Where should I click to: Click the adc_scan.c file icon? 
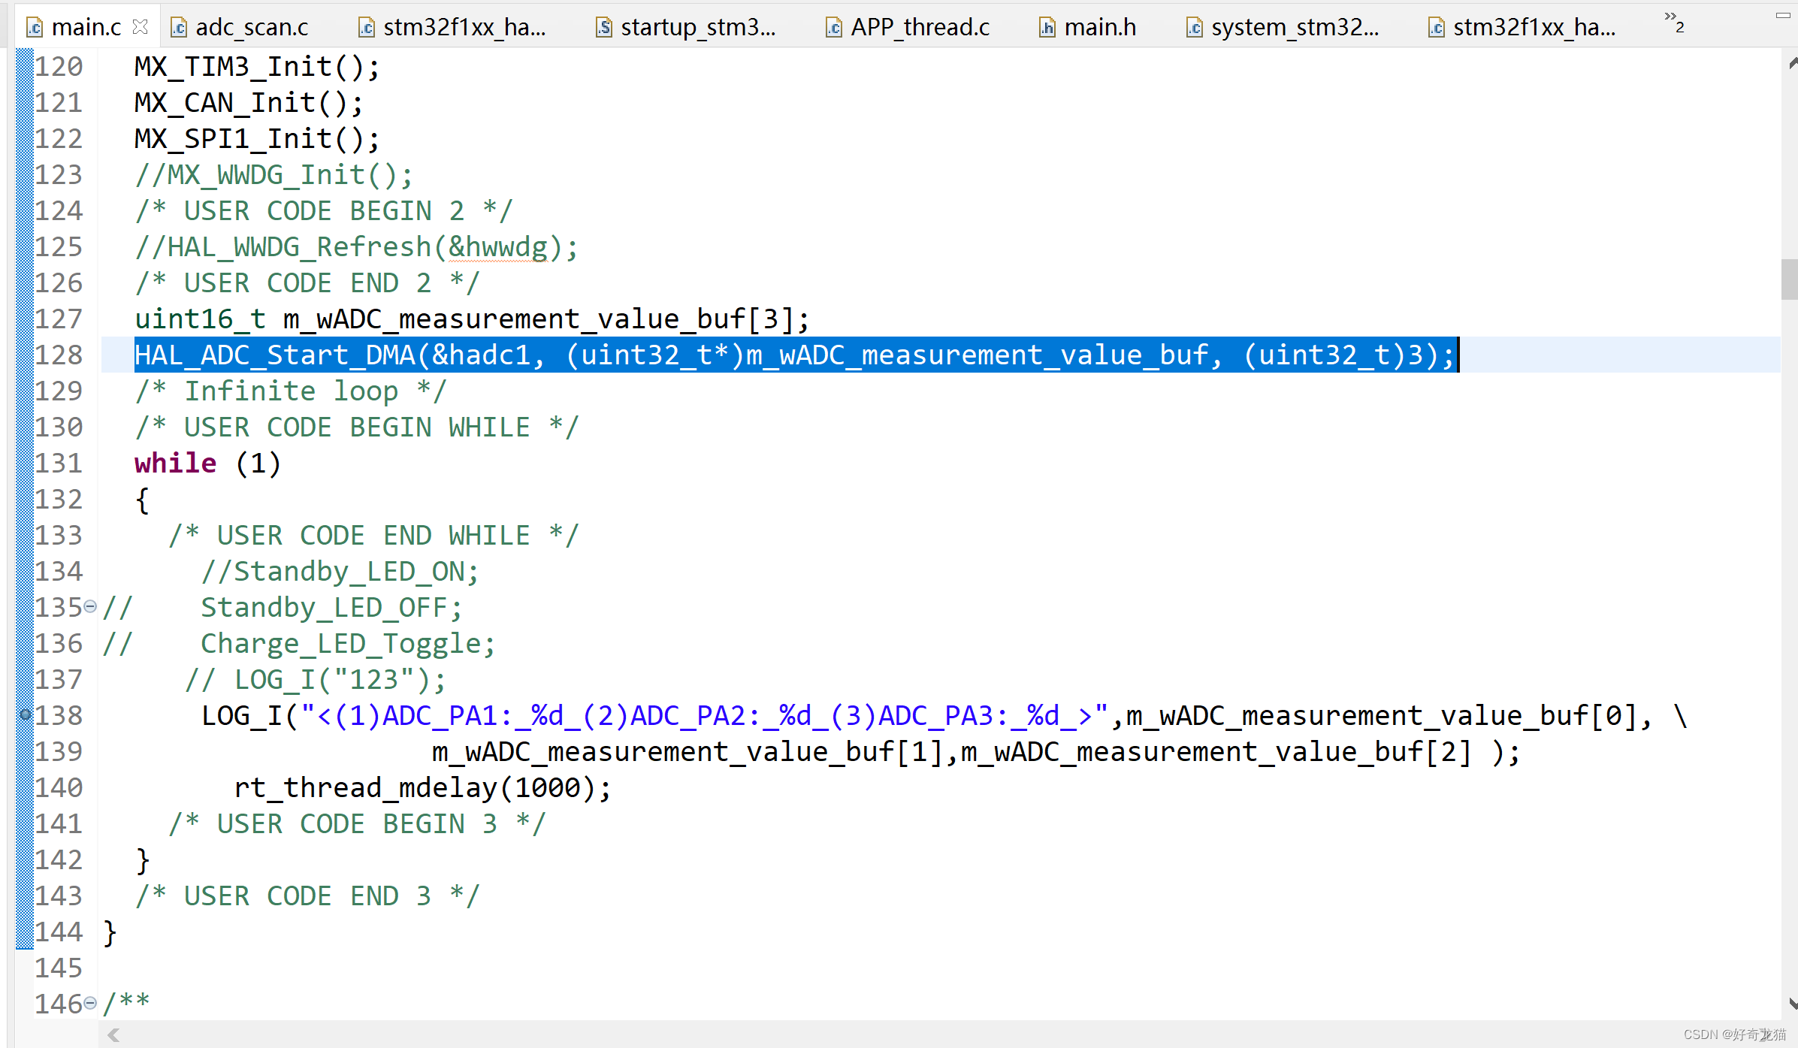(x=179, y=28)
